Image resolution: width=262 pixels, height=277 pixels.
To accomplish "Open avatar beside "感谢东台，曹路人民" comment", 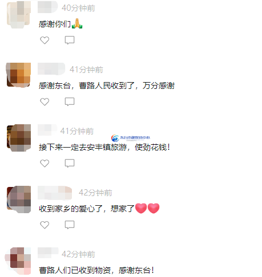I will [x=19, y=75].
